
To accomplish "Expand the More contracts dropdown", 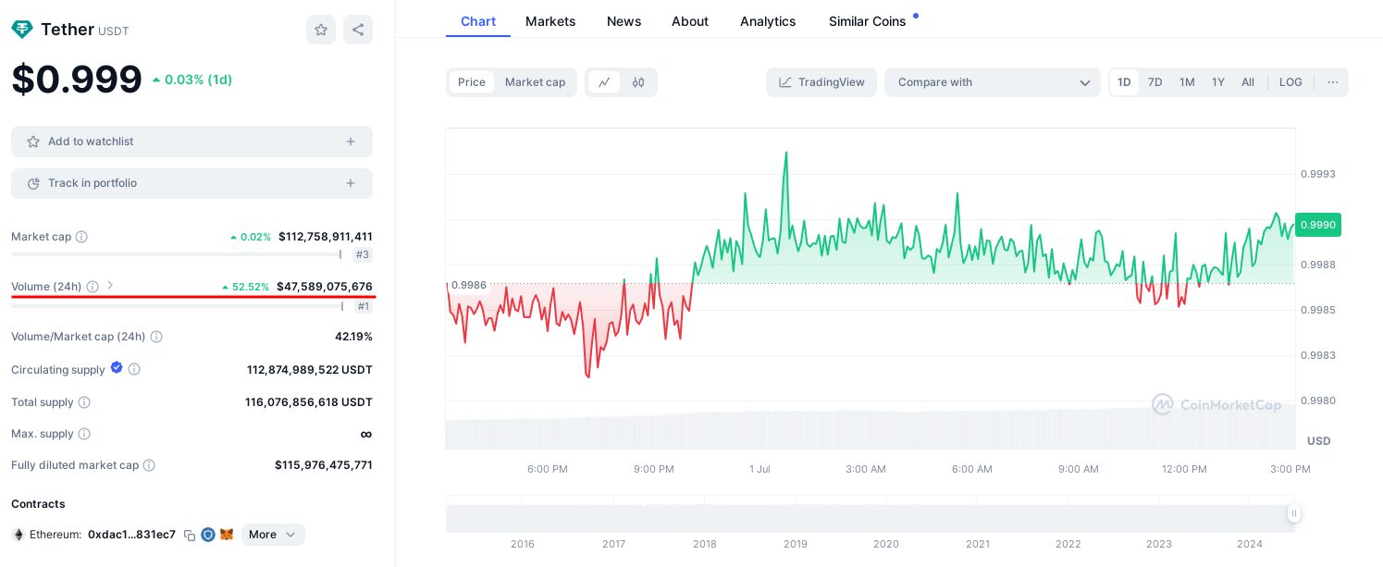I will tap(273, 535).
